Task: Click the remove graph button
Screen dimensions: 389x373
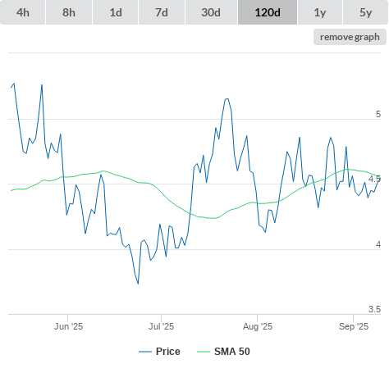Action: (x=350, y=37)
